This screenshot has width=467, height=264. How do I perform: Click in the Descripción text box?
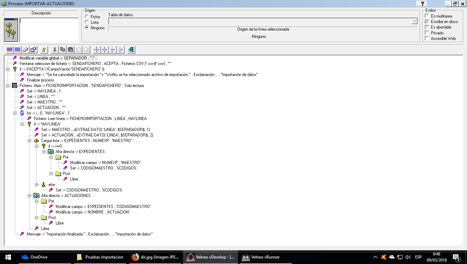point(49,30)
